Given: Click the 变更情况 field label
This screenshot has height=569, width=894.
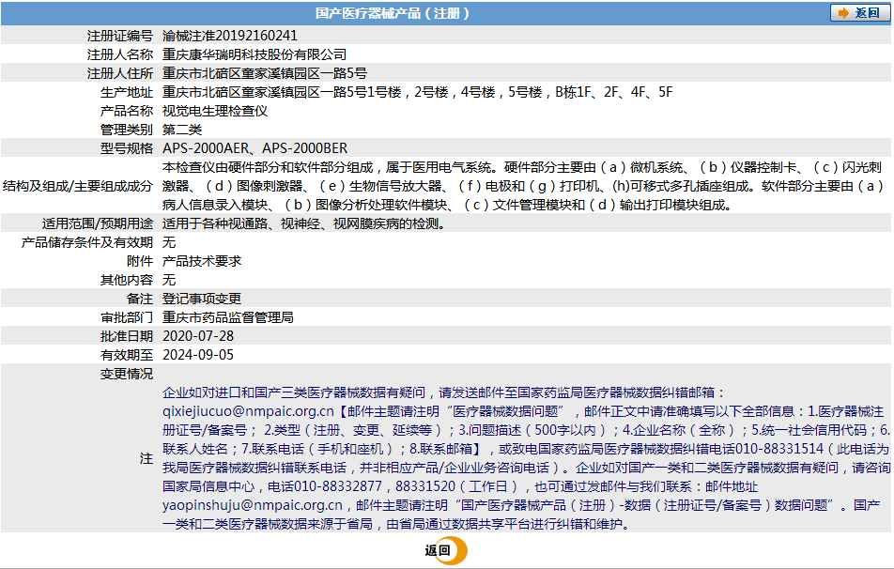Looking at the screenshot, I should coord(127,374).
